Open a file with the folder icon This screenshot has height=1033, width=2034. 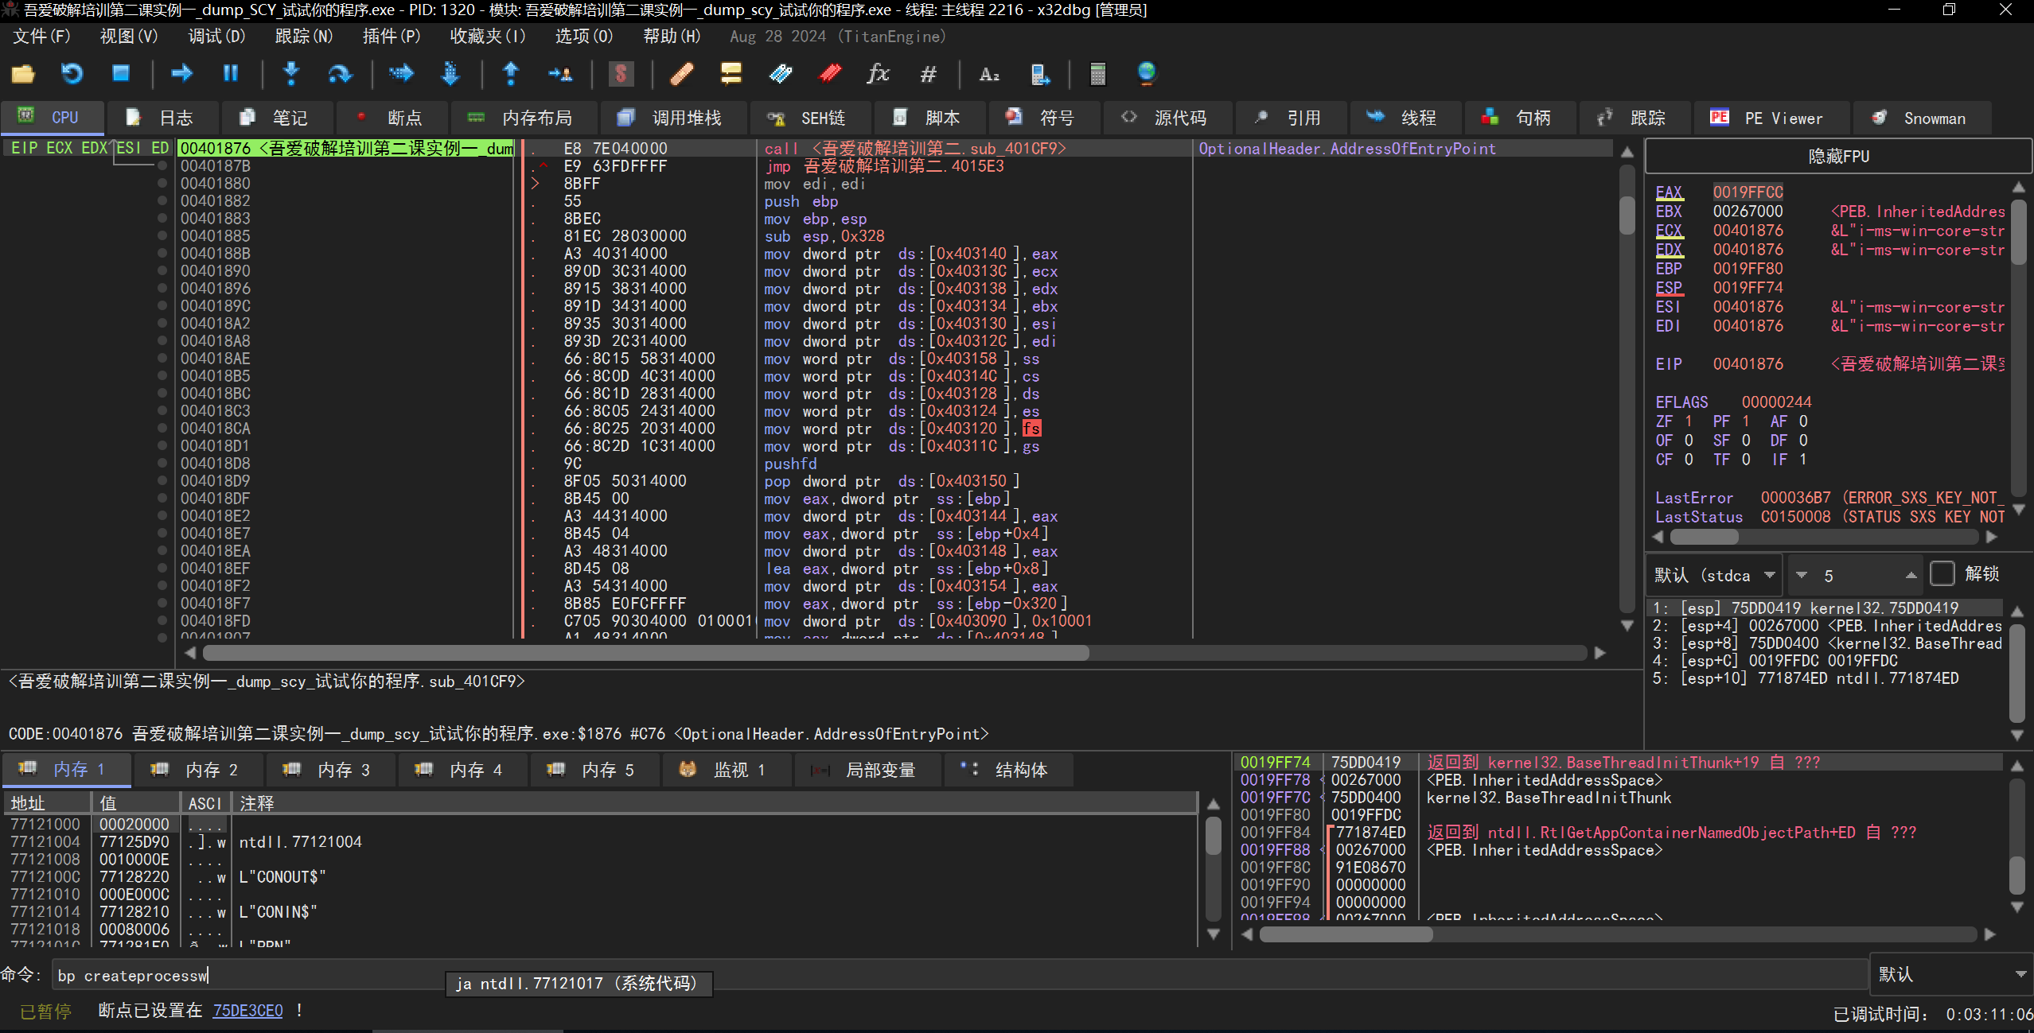23,74
